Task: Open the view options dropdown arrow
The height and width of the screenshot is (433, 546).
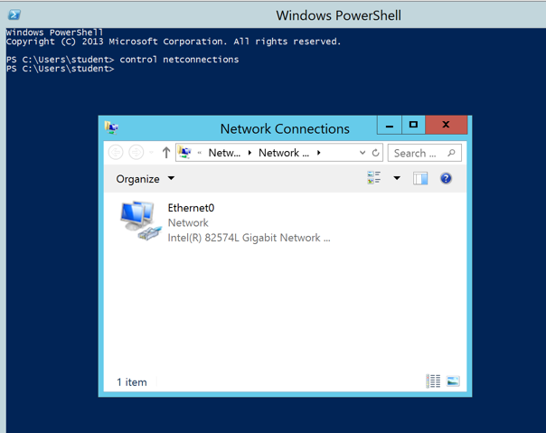Action: (x=397, y=178)
